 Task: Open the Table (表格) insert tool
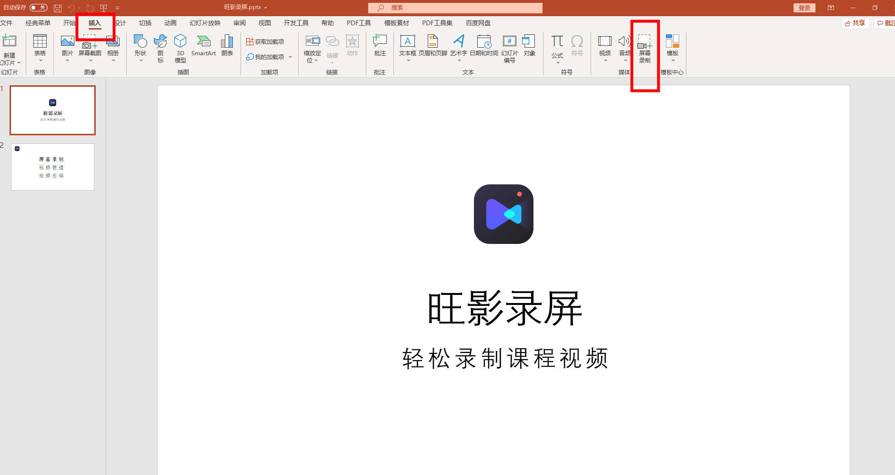click(40, 48)
